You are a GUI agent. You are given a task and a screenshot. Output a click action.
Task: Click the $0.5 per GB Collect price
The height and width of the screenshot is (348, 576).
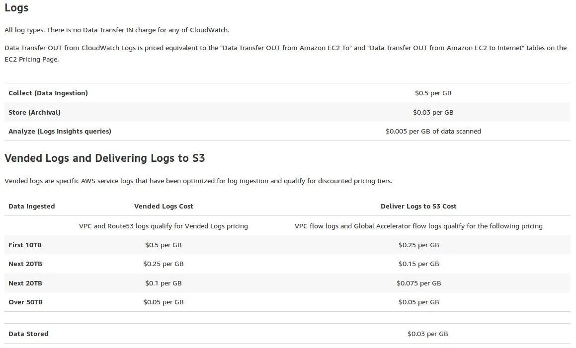[433, 93]
